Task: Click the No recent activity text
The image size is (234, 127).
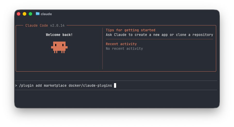Action: point(124,48)
